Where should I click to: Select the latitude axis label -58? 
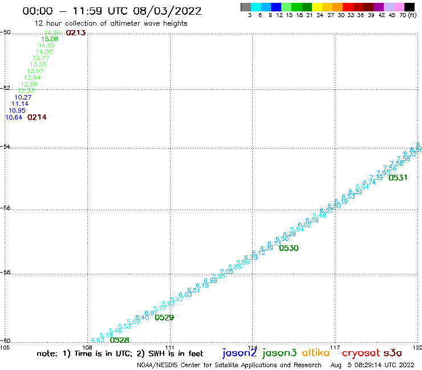(x=5, y=273)
